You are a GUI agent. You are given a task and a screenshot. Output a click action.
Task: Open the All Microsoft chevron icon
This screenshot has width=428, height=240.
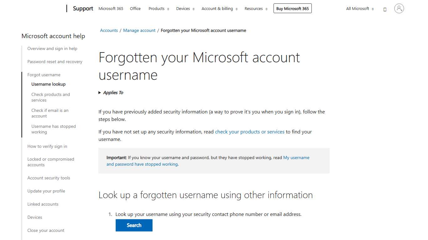pyautogui.click(x=372, y=9)
